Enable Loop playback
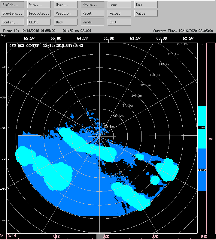Viewport: 216px width, 240px height. [x=119, y=5]
